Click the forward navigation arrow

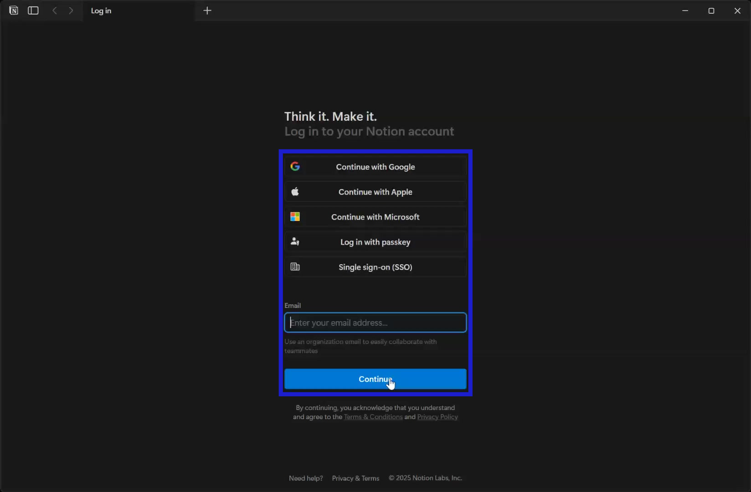(x=71, y=10)
